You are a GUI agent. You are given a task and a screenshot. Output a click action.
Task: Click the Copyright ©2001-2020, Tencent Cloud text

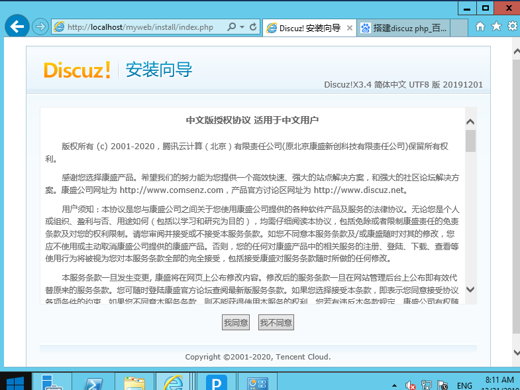coord(258,357)
